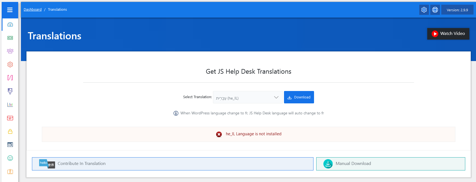
Task: Open the tickets icon in sidebar
Action: 10,38
